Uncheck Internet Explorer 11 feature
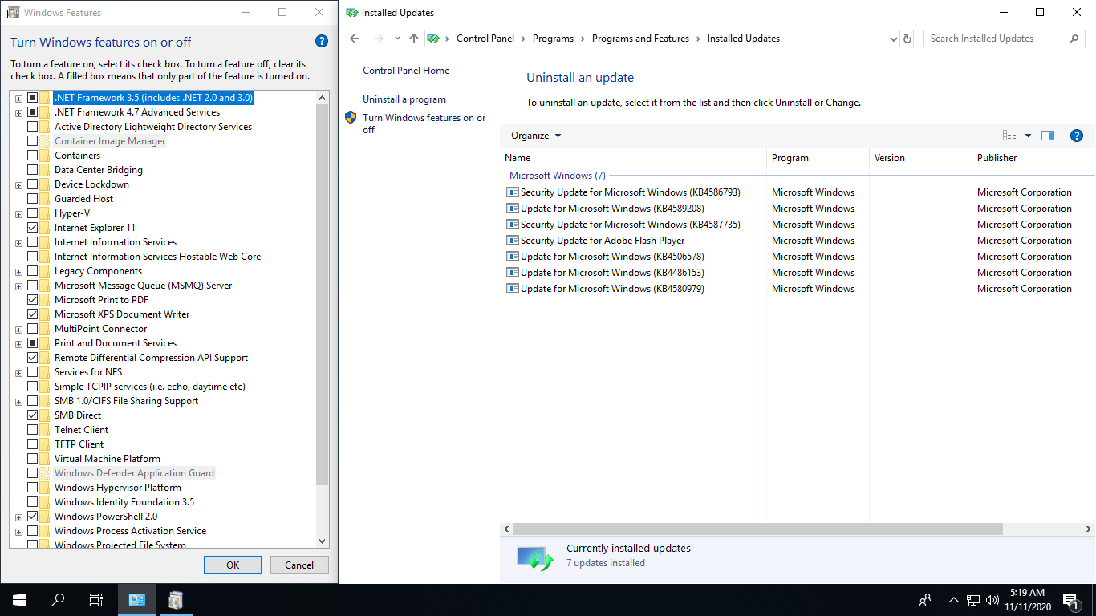Viewport: 1096px width, 616px height. tap(33, 228)
